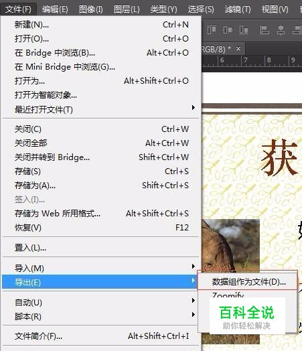
Task: Select 在 Mini Bridge 中浏览(G)...
Action: (100, 67)
